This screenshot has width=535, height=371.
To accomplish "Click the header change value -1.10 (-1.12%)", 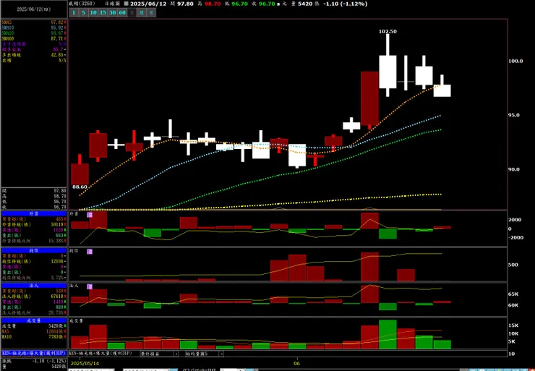I will 346,4.
